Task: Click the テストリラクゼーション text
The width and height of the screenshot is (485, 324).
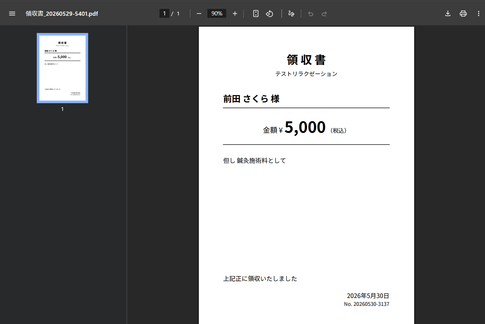Action: (x=306, y=74)
